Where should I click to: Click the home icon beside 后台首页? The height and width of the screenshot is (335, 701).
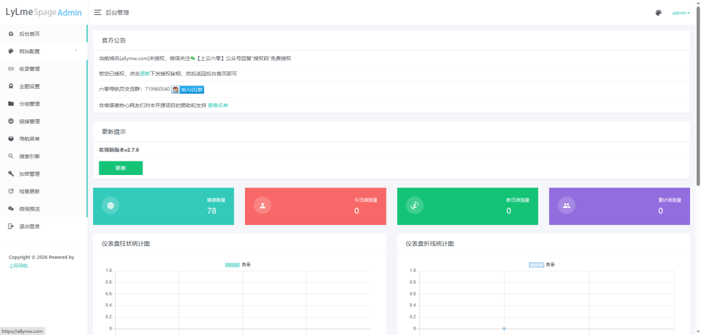point(11,34)
